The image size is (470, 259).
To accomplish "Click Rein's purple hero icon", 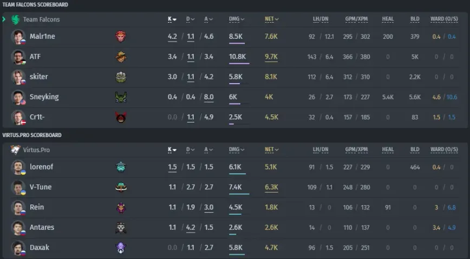I will (x=121, y=207).
